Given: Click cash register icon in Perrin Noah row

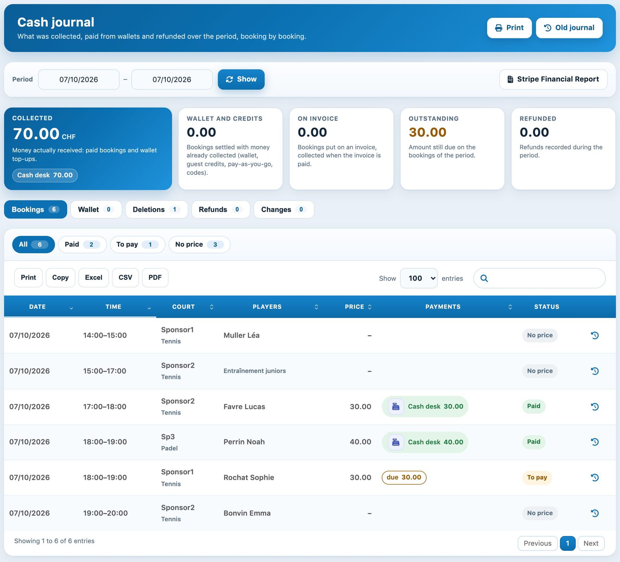Looking at the screenshot, I should point(396,442).
